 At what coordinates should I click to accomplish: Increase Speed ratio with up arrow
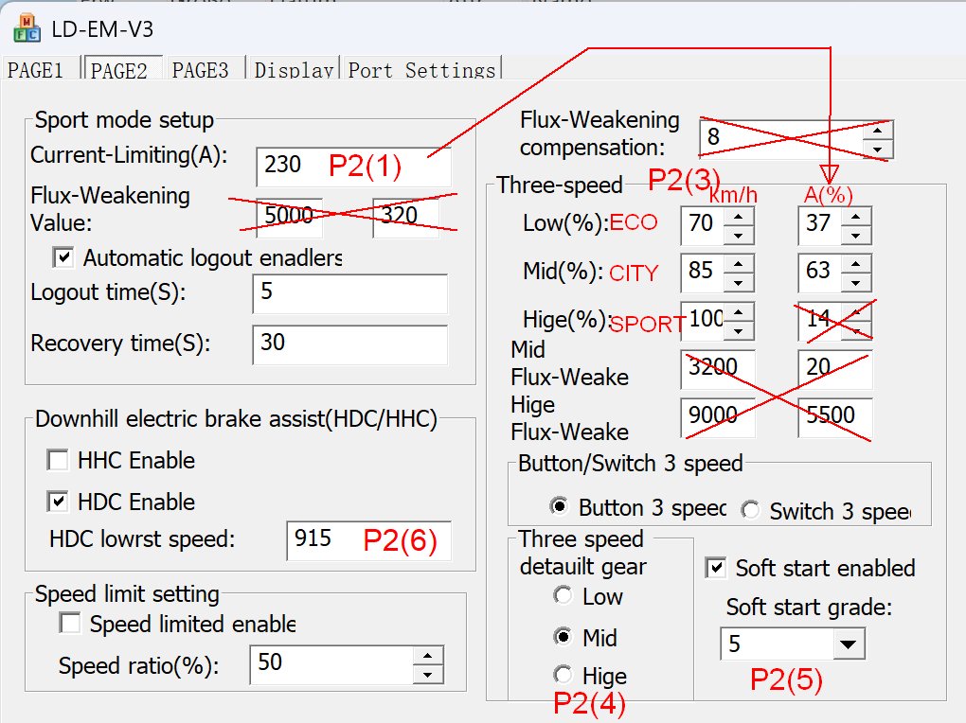[x=427, y=655]
